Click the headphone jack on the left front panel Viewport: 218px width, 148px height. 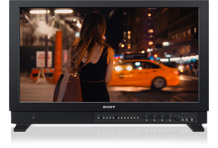(x=33, y=117)
